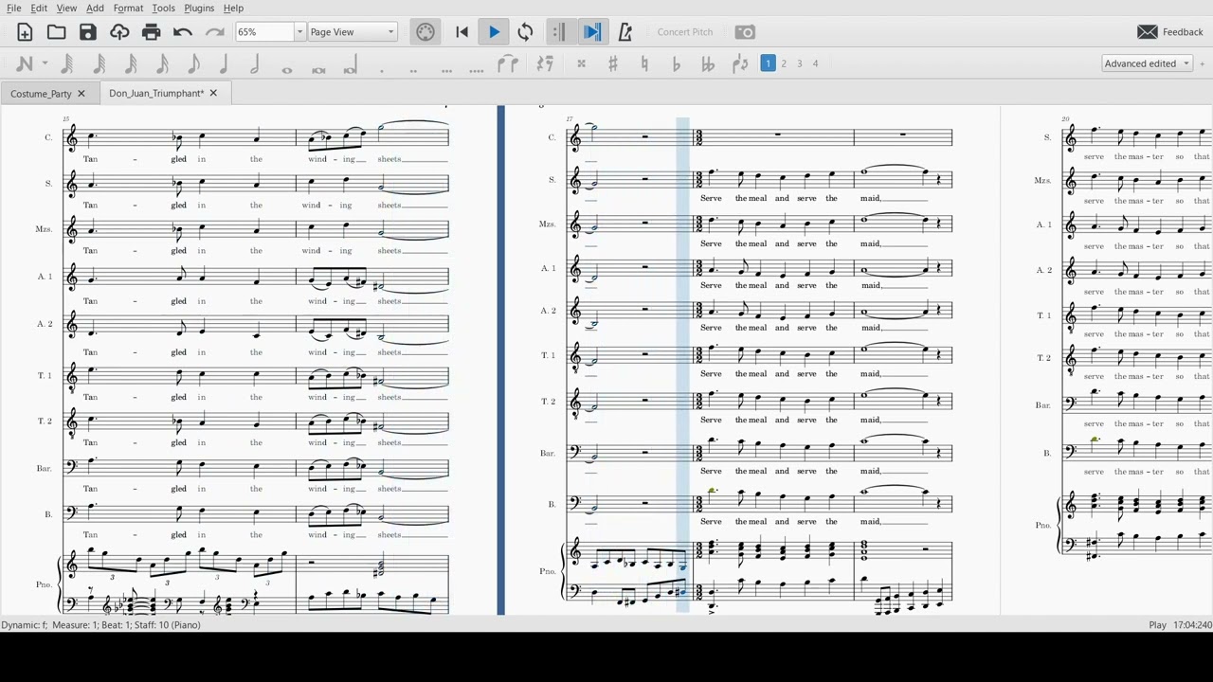Toggle MIDI input button
Viewport: 1213px width, 682px height.
(425, 32)
